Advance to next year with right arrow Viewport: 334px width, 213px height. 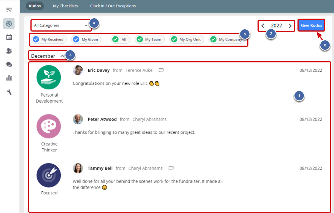click(x=290, y=26)
